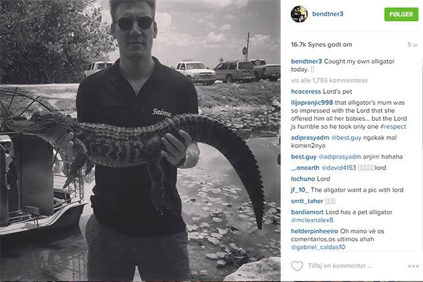This screenshot has width=423, height=282.
Task: Open ilijapranjic998 commenter profile
Action: (x=312, y=103)
